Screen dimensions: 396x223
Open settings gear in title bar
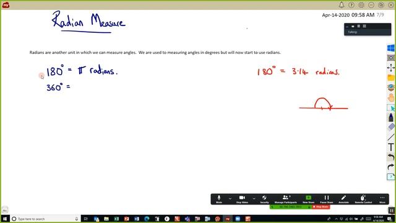click(x=361, y=5)
